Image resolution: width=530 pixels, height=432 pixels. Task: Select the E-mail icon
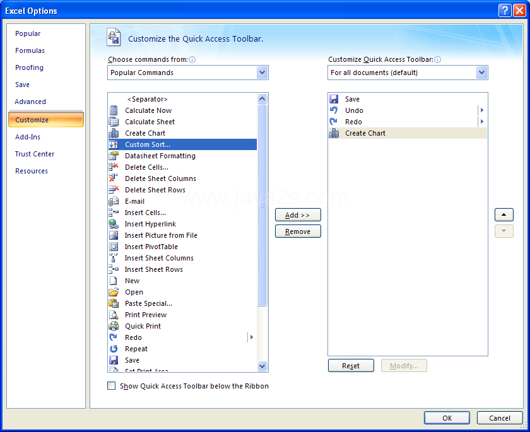114,201
